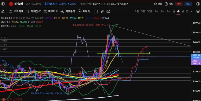Change candlestick chart type icon
Screen dimensions: 201x101
102,11
